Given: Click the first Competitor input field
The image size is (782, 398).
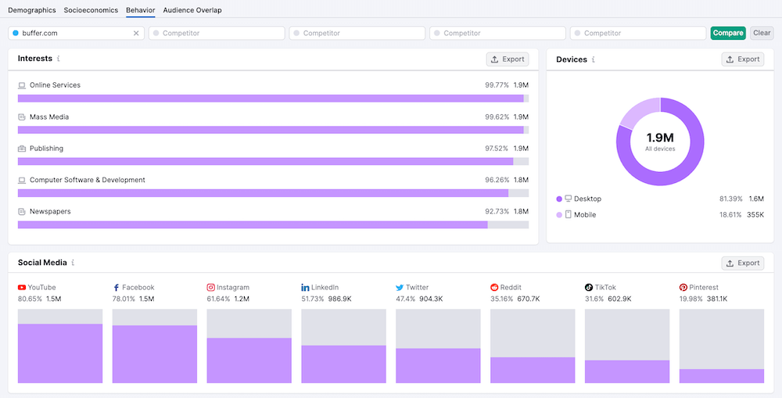Looking at the screenshot, I should [x=217, y=34].
